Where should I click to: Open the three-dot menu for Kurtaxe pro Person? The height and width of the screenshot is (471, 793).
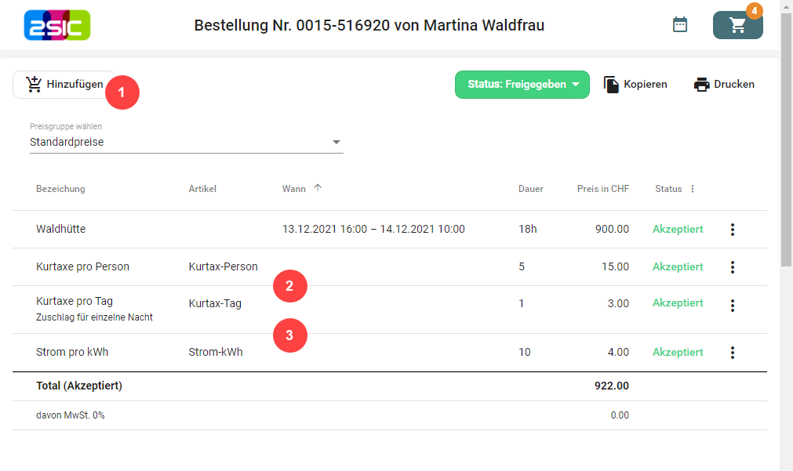[733, 267]
